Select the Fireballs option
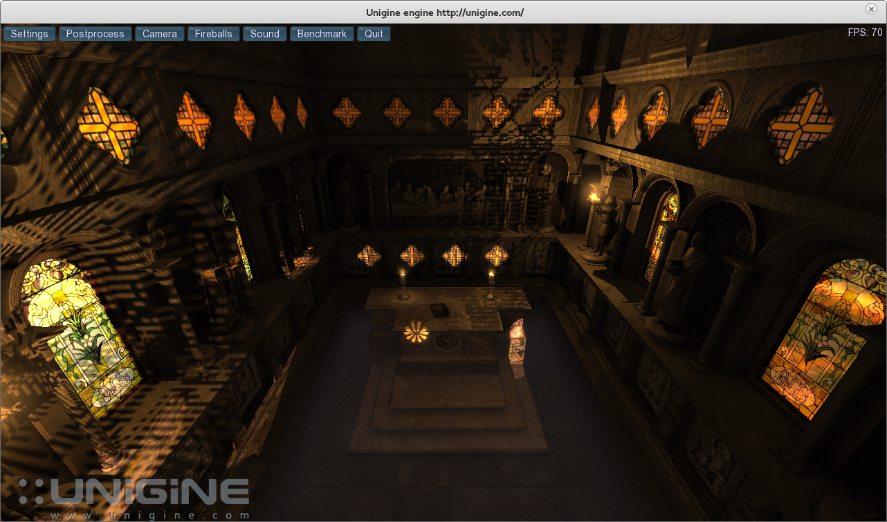This screenshot has height=522, width=887. [213, 34]
